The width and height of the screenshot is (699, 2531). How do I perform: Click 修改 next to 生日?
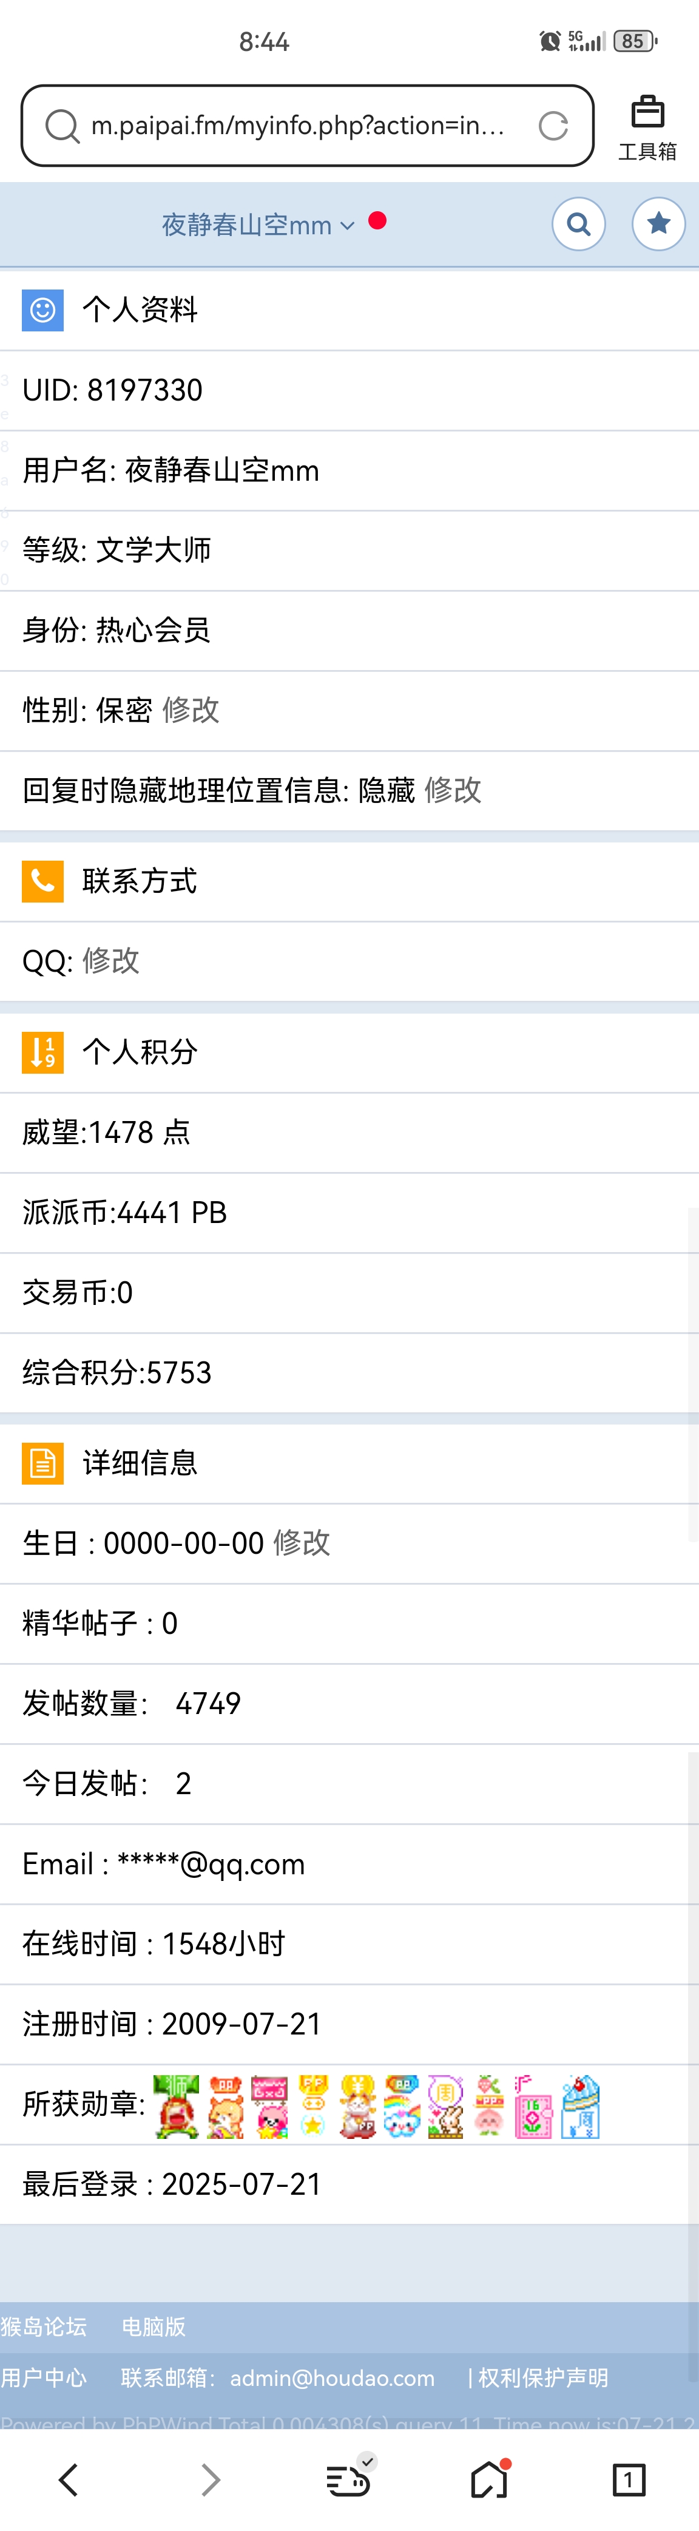[x=302, y=1542]
